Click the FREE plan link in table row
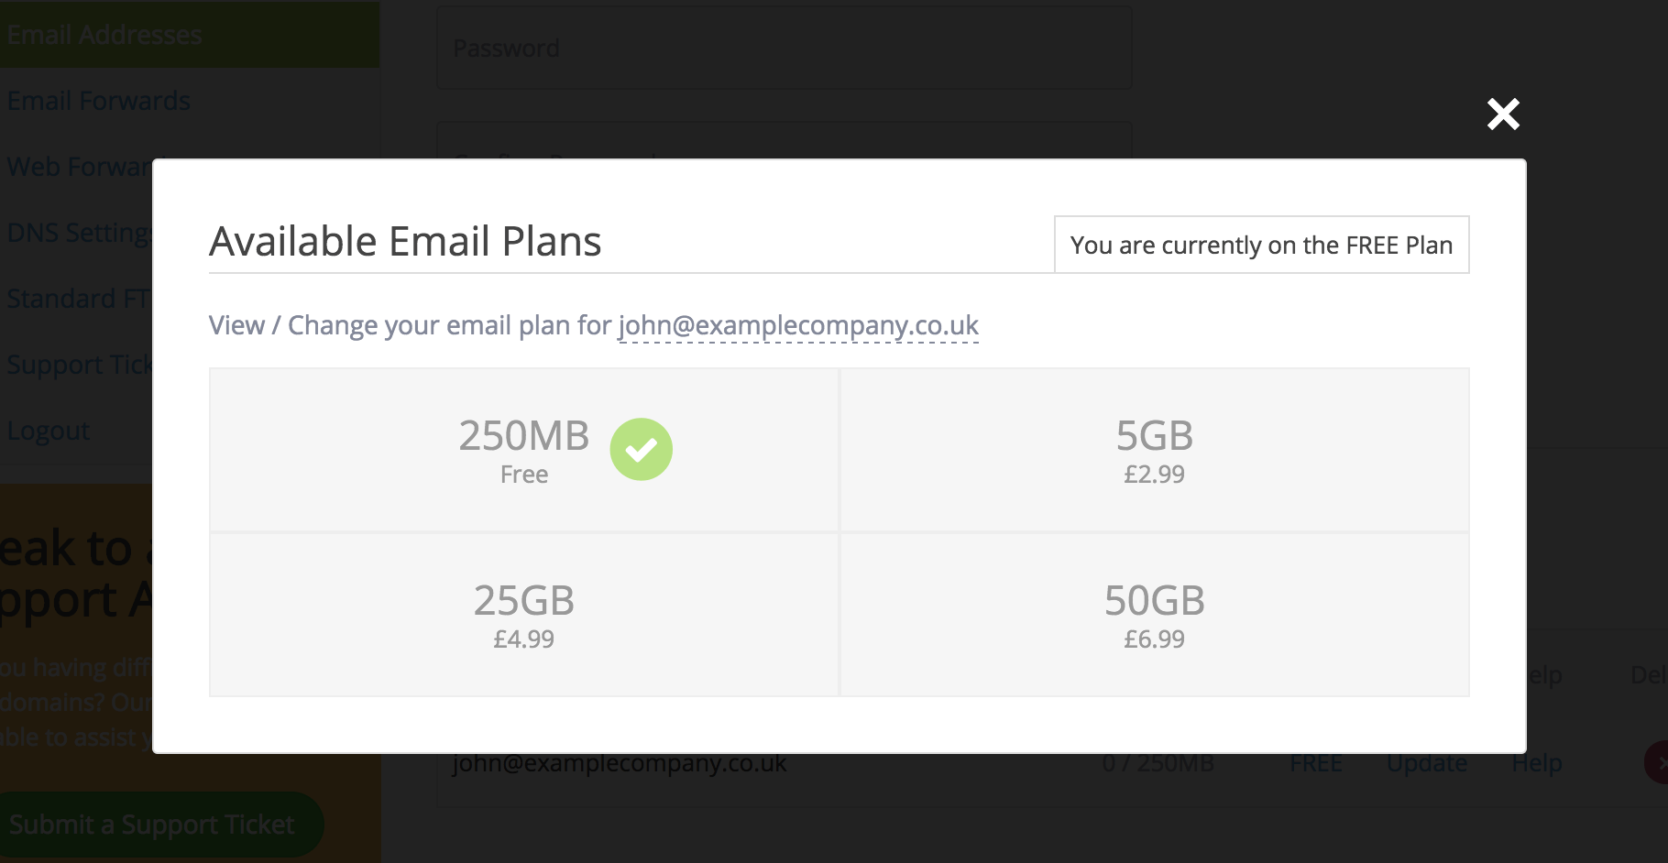This screenshot has height=863, width=1668. [1316, 763]
